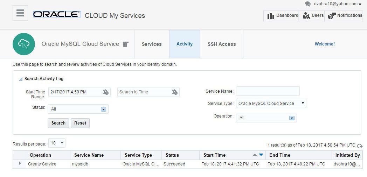Sort Start Time descending arrow
The image size is (367, 177).
pos(261,155)
